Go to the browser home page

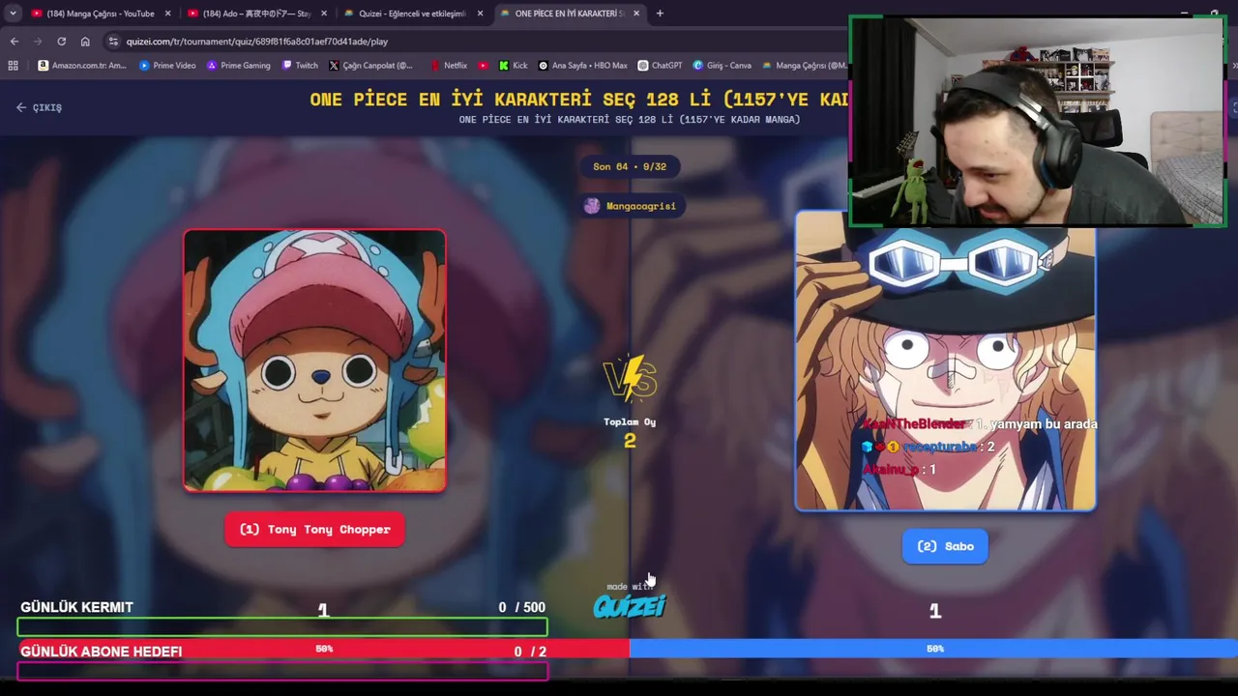pyautogui.click(x=85, y=42)
